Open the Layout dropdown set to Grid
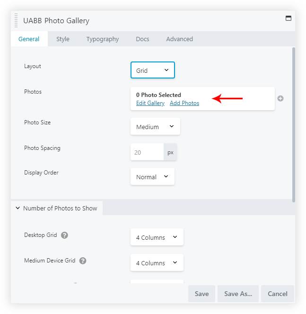This screenshot has width=306, height=314. tap(152, 70)
